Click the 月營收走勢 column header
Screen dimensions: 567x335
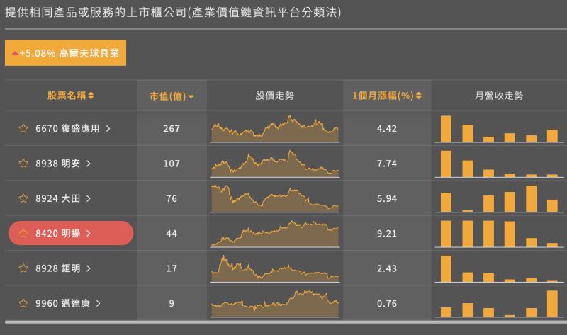click(x=499, y=96)
